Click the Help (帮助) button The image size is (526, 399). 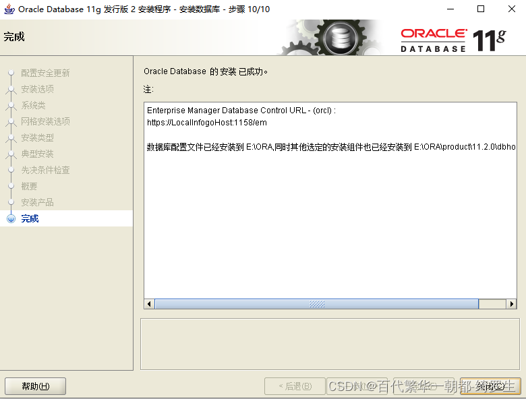coord(35,386)
